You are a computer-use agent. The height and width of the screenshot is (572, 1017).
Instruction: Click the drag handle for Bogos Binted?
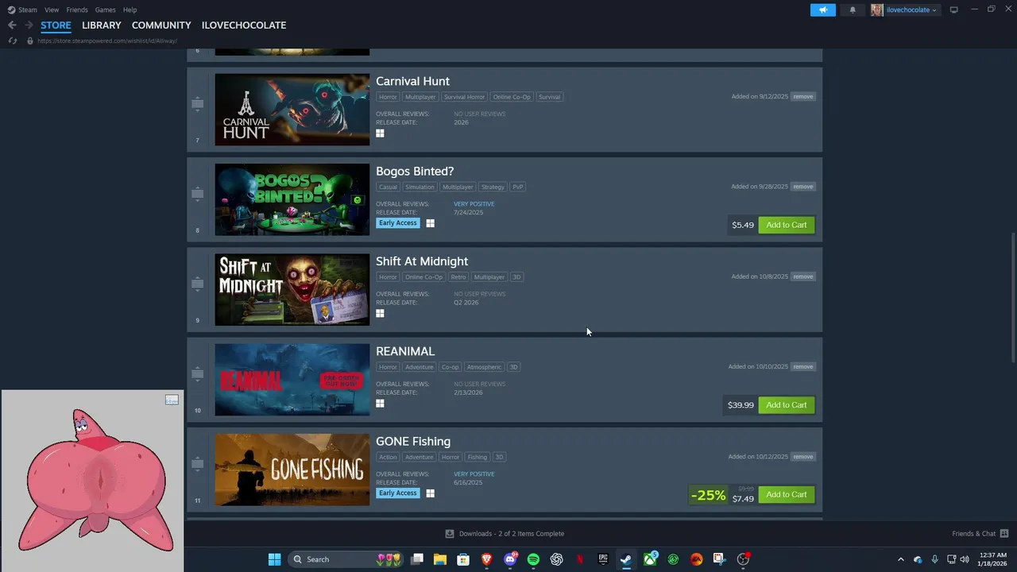pyautogui.click(x=197, y=194)
